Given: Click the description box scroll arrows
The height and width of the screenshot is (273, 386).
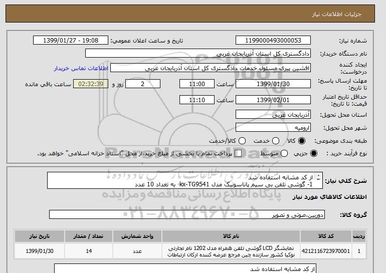Looking at the screenshot, I should tap(318, 177).
